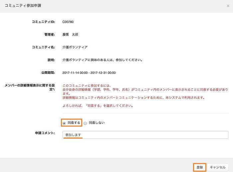This screenshot has height=172, width=233.
Task: Click the 公開期間 date range value
Action: [x=89, y=73]
